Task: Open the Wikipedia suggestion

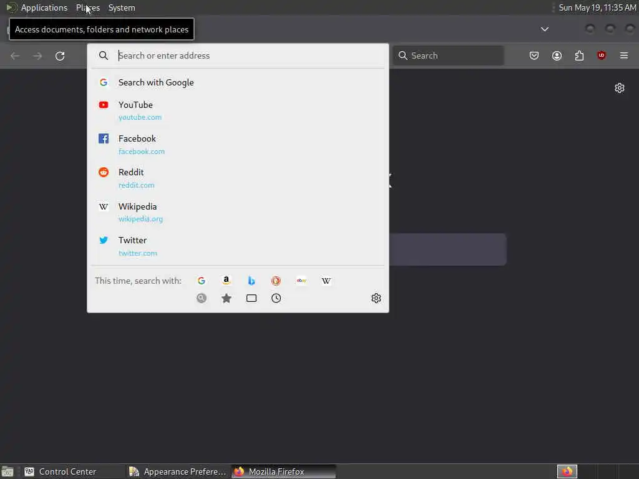Action: (238, 212)
